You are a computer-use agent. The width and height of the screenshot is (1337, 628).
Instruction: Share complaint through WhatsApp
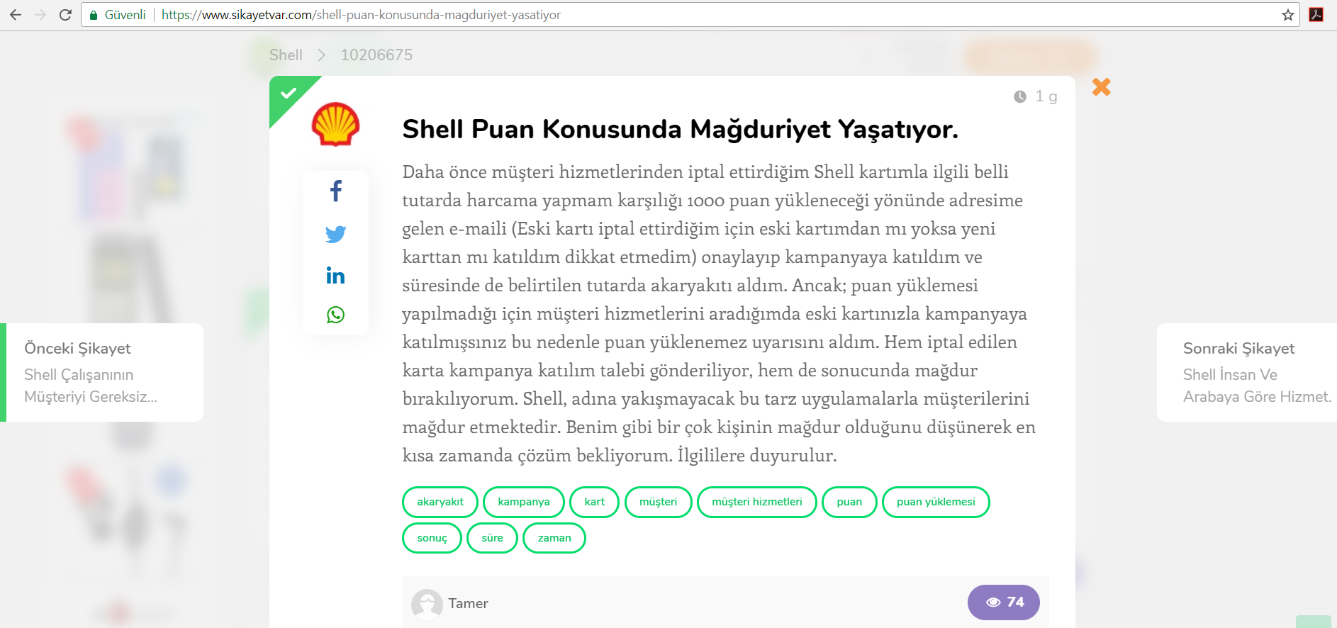(335, 315)
